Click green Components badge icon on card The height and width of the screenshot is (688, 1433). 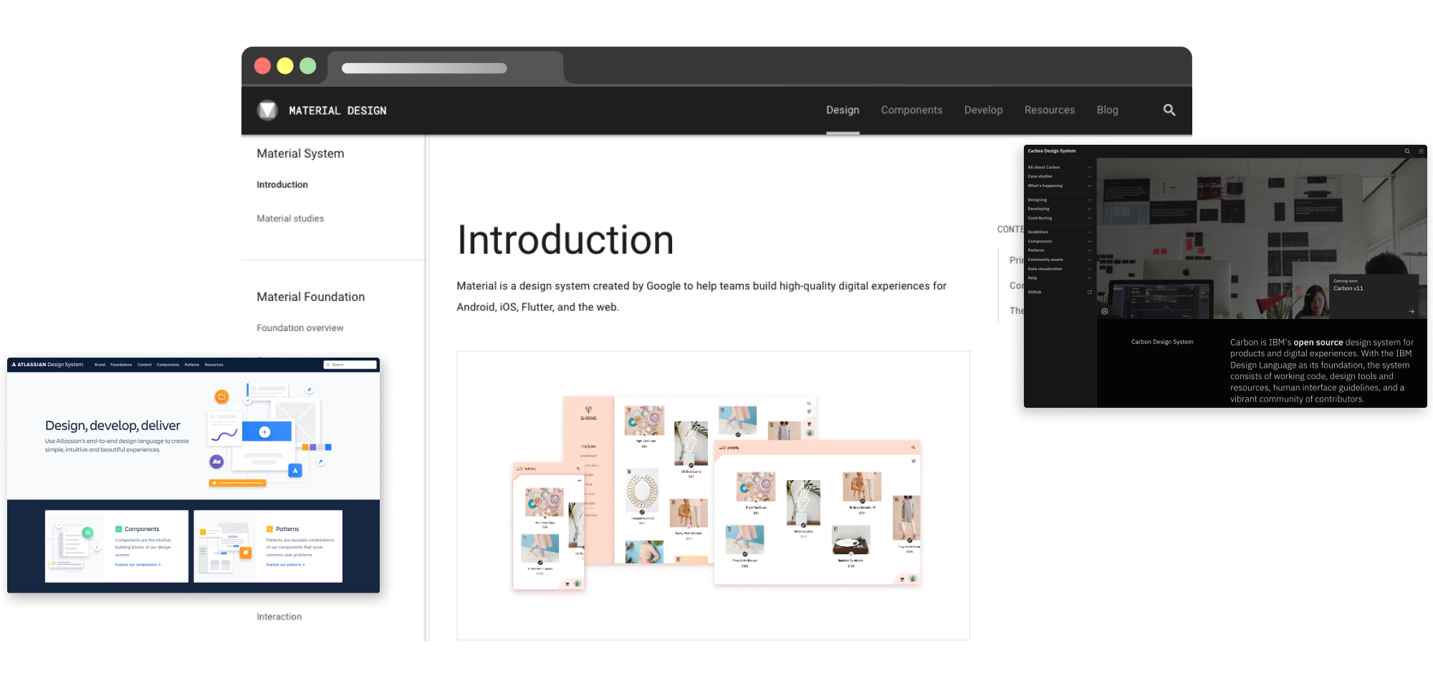[x=118, y=529]
